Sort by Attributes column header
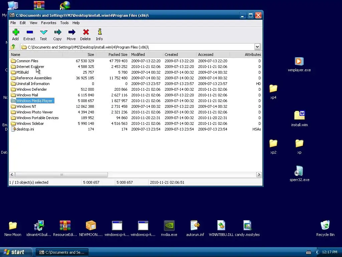This screenshot has width=342, height=257. [x=246, y=55]
